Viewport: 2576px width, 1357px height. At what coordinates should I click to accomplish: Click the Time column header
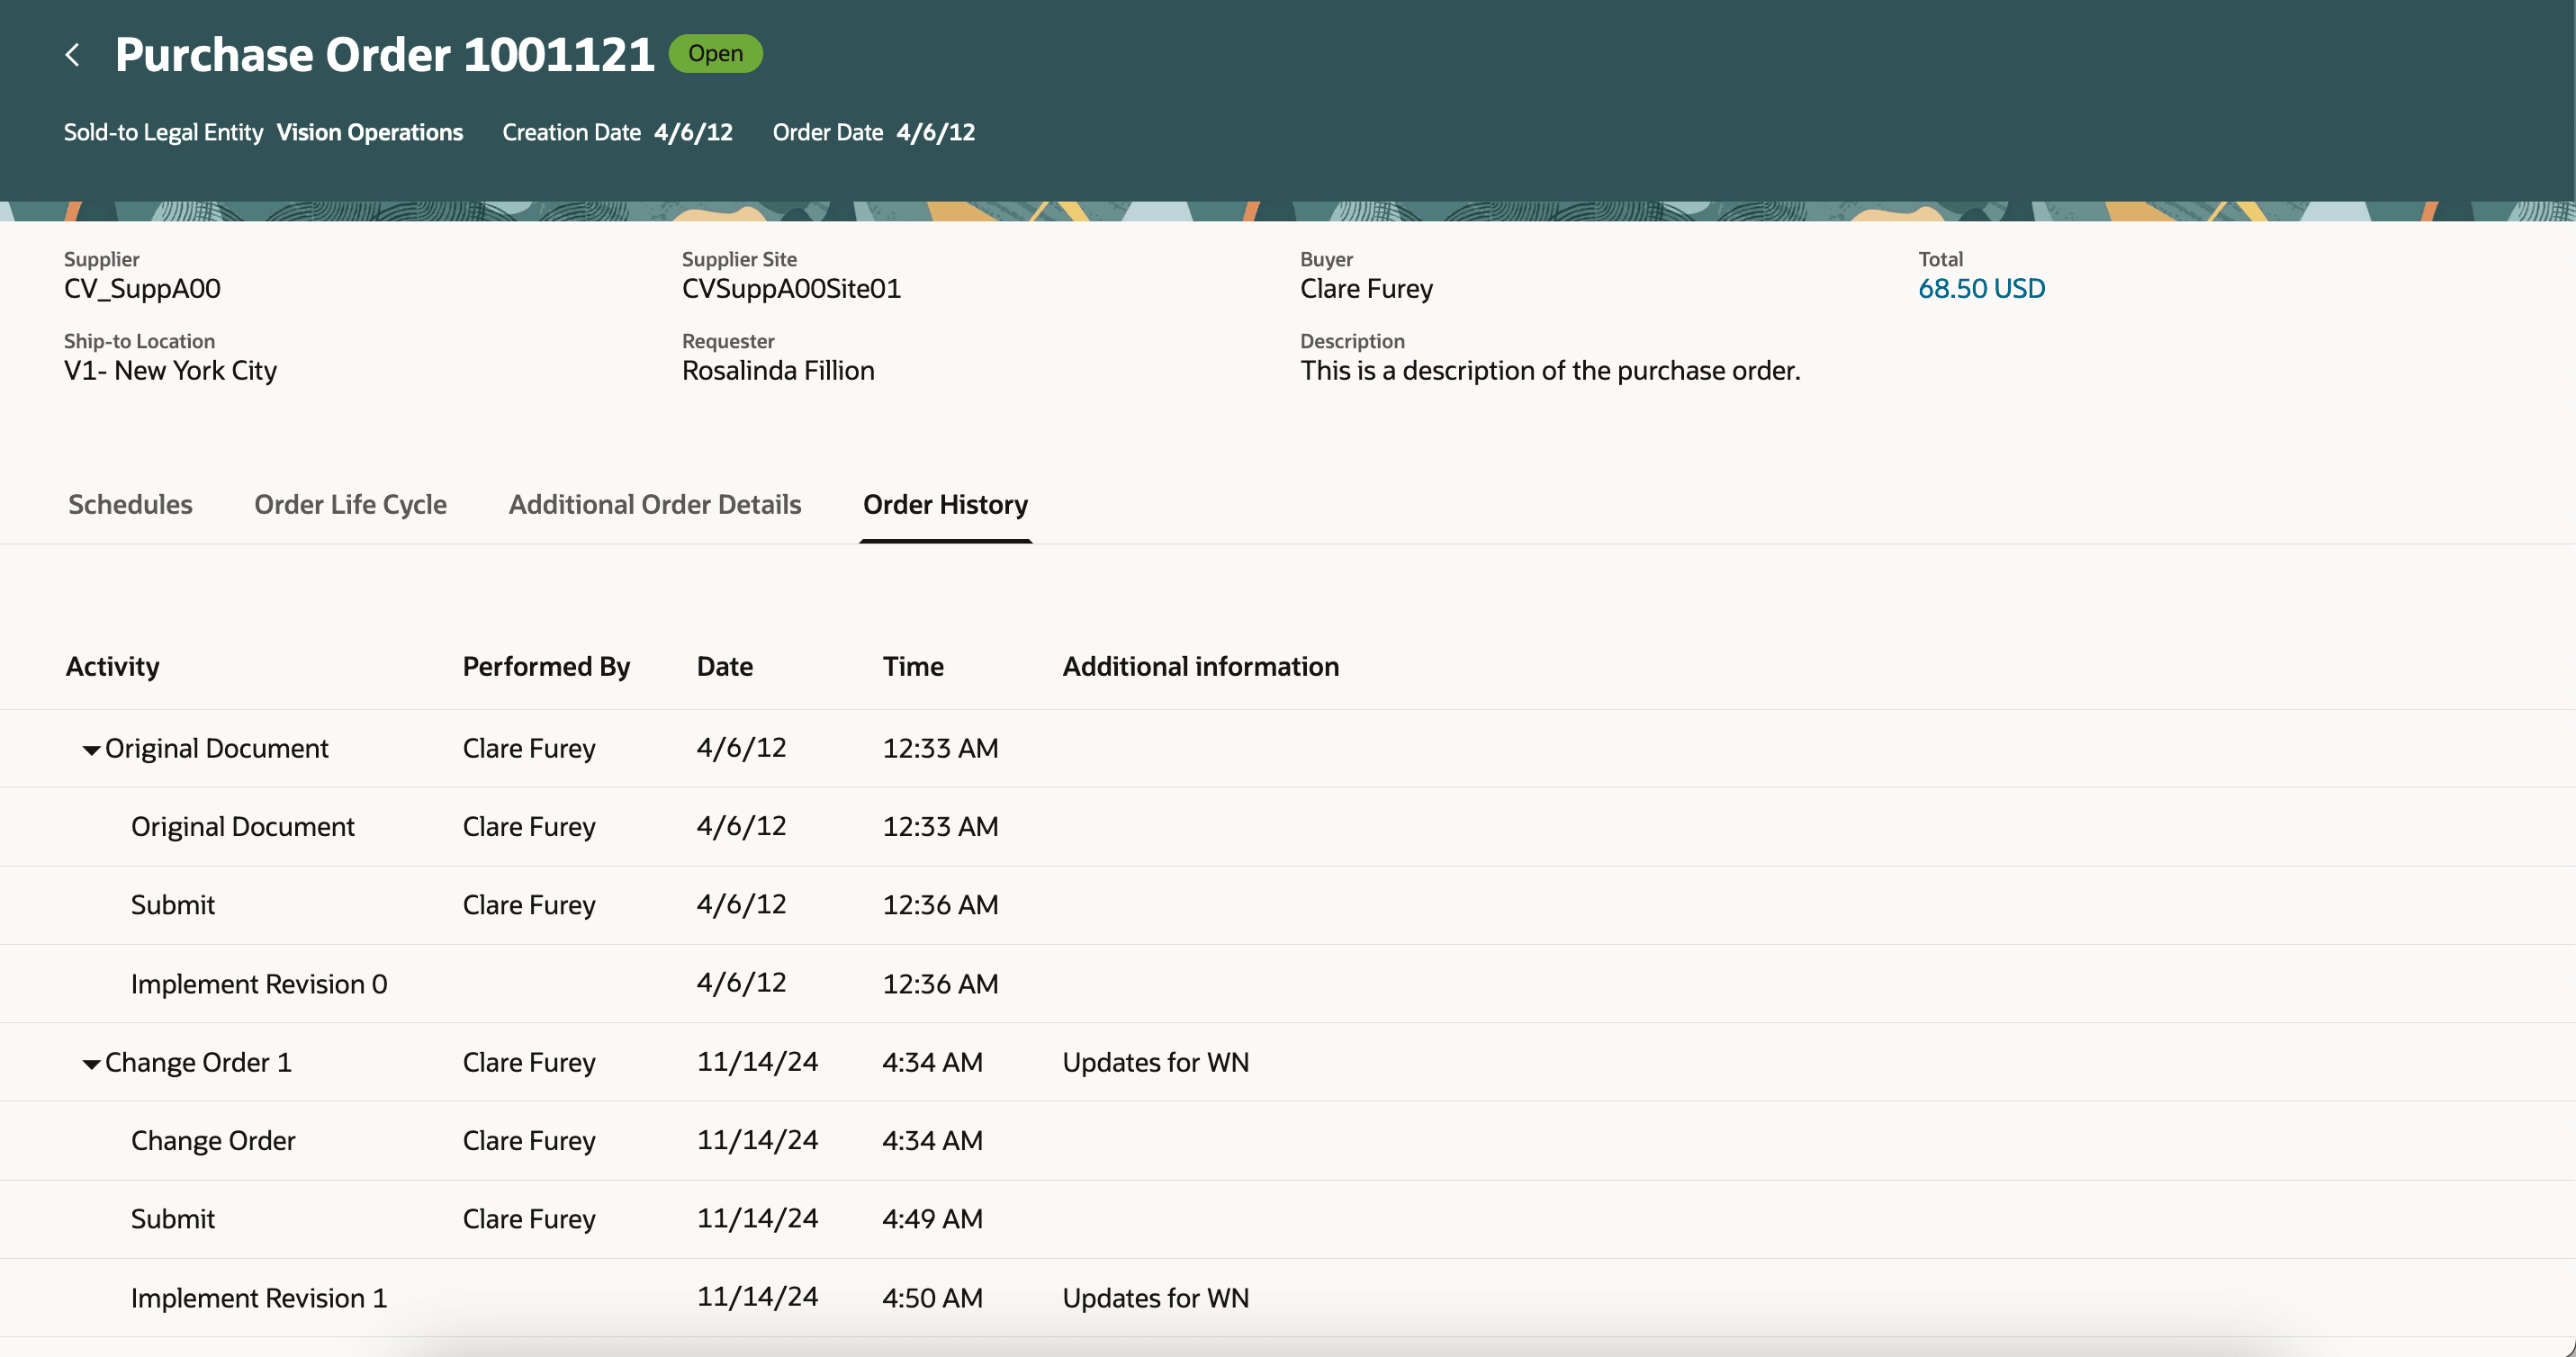click(912, 666)
